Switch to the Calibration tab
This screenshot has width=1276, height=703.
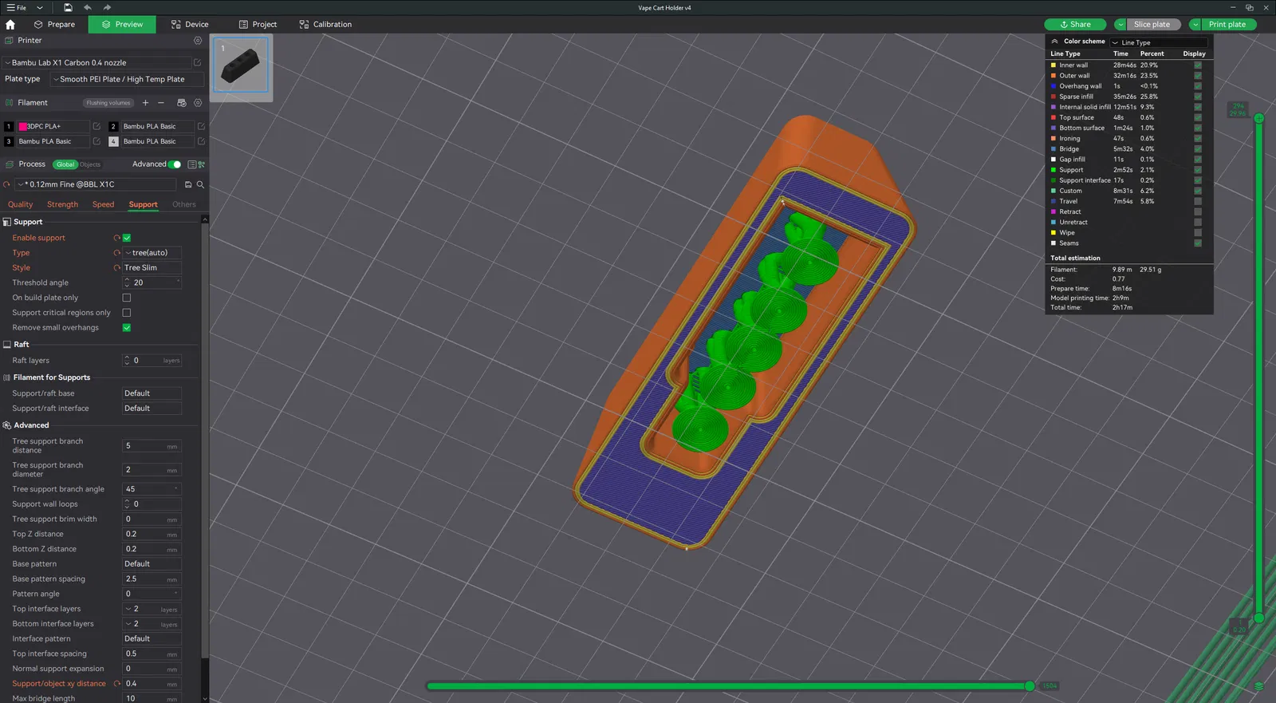tap(325, 25)
